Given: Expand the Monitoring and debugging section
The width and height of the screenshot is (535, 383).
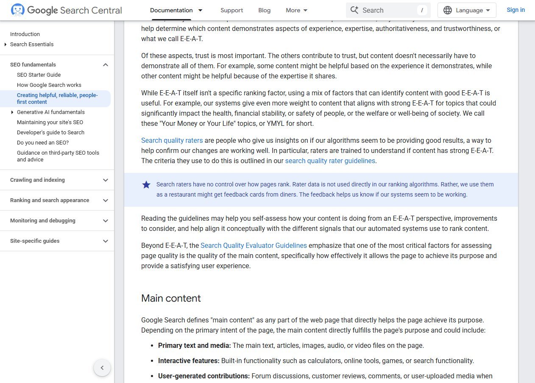Looking at the screenshot, I should (106, 221).
